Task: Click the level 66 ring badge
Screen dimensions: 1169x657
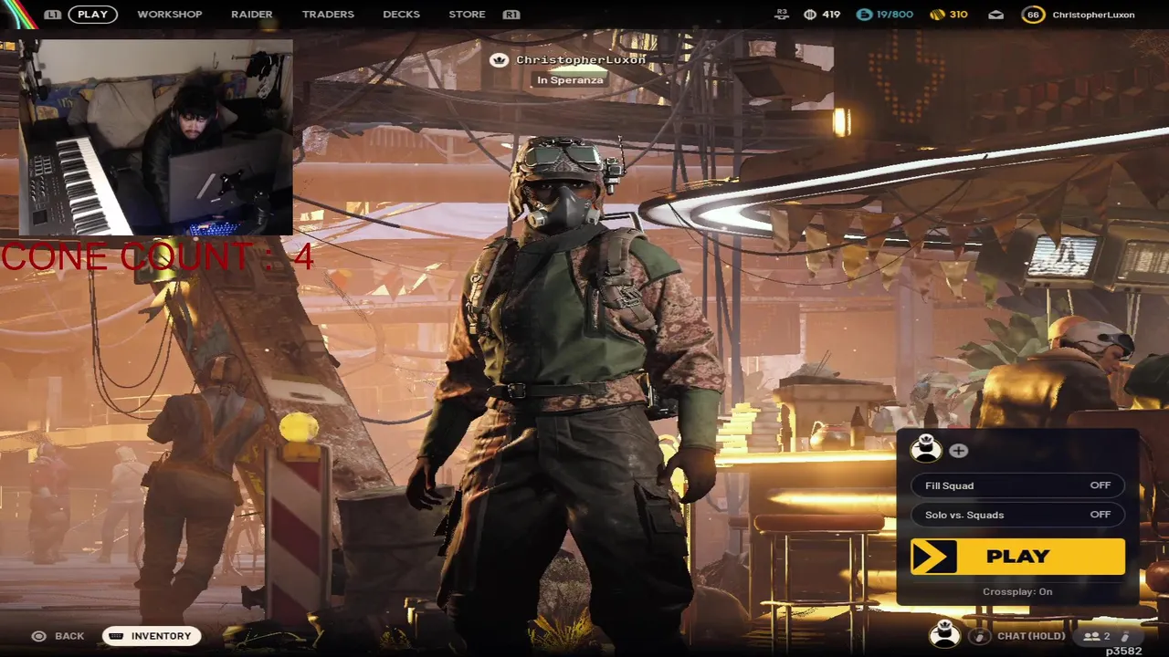Action: click(1033, 15)
